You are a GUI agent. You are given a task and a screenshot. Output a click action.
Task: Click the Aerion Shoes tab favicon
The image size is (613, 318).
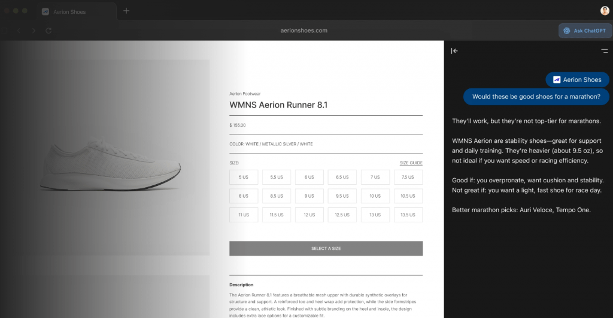tap(45, 11)
